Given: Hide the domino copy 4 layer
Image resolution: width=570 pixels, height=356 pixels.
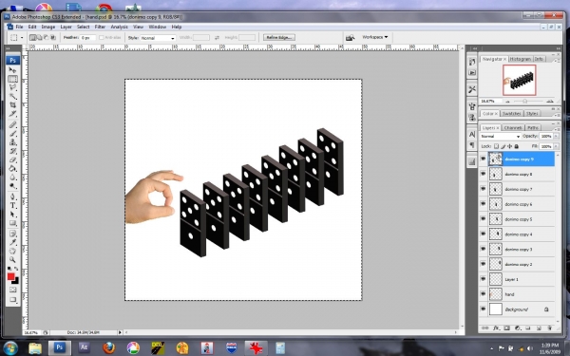Looking at the screenshot, I should tap(483, 234).
